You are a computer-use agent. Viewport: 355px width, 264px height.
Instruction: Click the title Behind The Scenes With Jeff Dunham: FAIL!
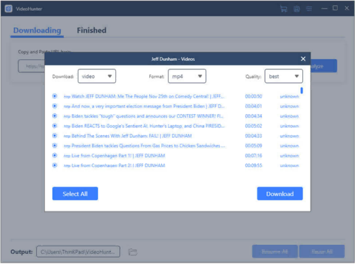(x=131, y=136)
